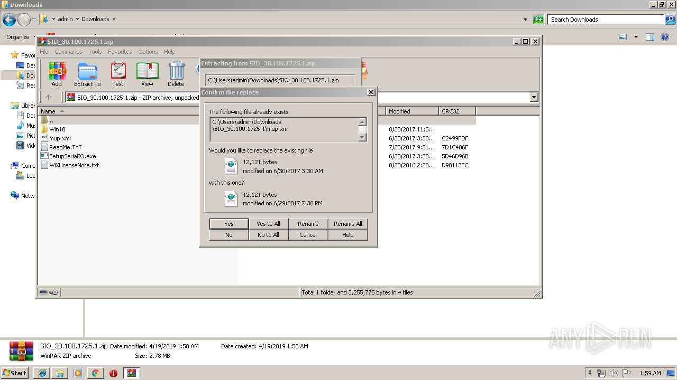677x380 pixels.
Task: Click the existing mup.xml file icon in dialog
Action: click(231, 166)
